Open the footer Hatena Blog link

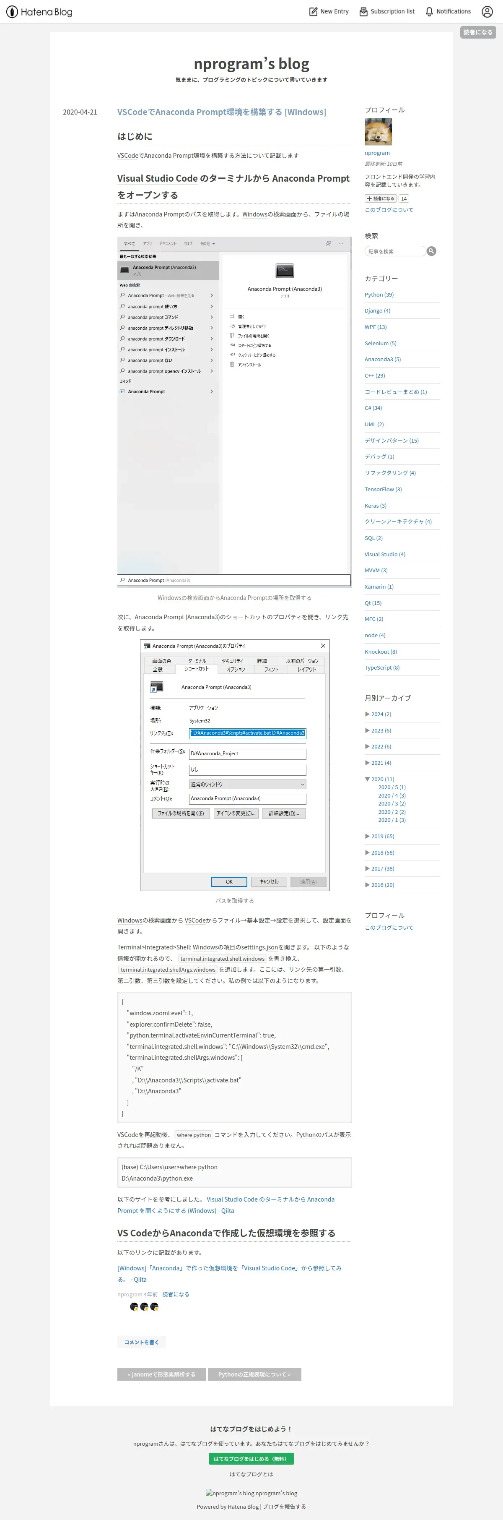(x=243, y=1507)
